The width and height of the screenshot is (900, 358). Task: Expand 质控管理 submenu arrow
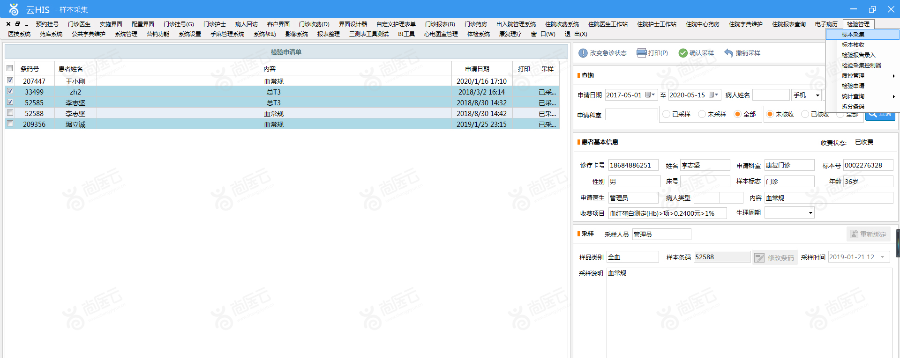894,76
